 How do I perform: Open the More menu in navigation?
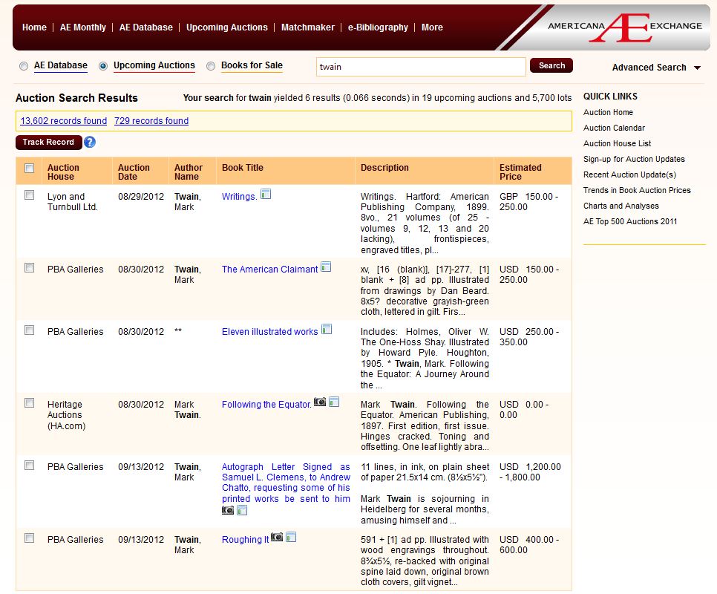(x=432, y=27)
